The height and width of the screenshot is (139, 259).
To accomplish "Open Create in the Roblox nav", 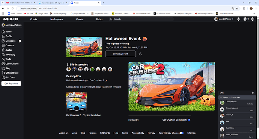I will pos(80,19).
